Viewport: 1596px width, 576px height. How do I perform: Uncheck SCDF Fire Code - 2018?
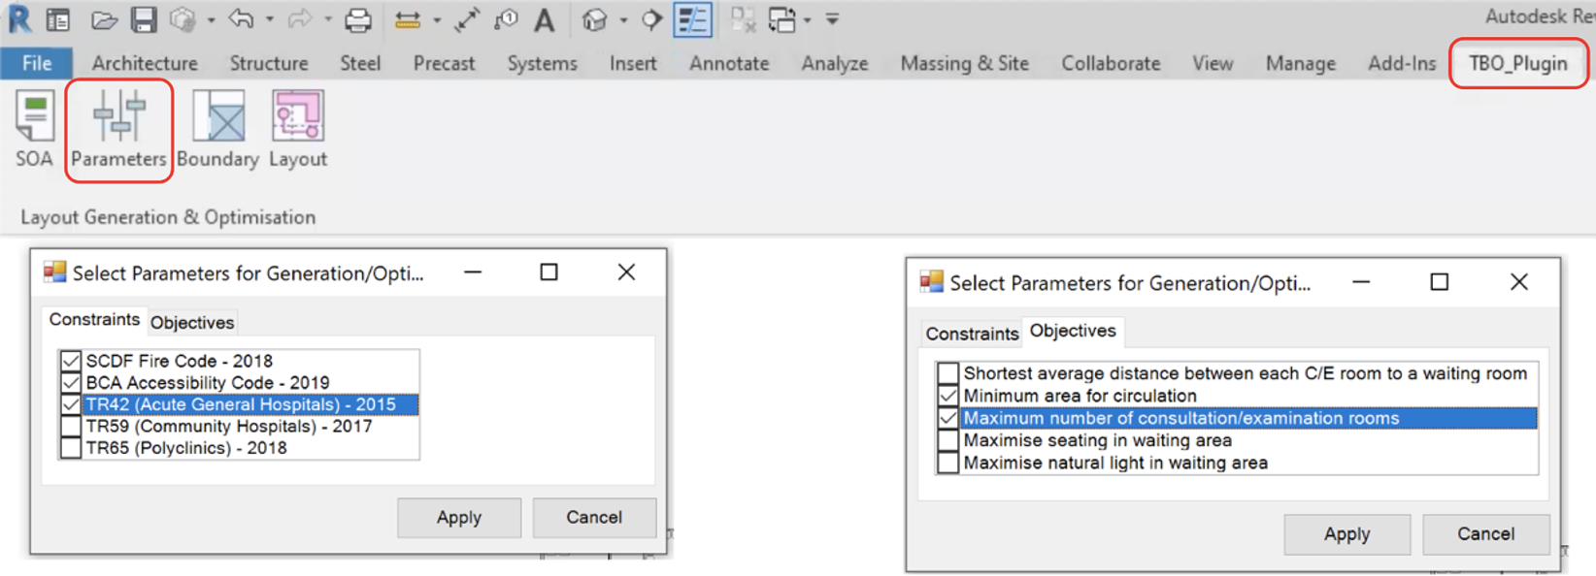71,361
